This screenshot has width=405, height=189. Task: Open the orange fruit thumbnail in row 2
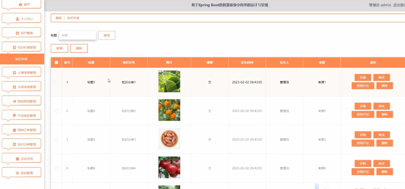point(169,110)
